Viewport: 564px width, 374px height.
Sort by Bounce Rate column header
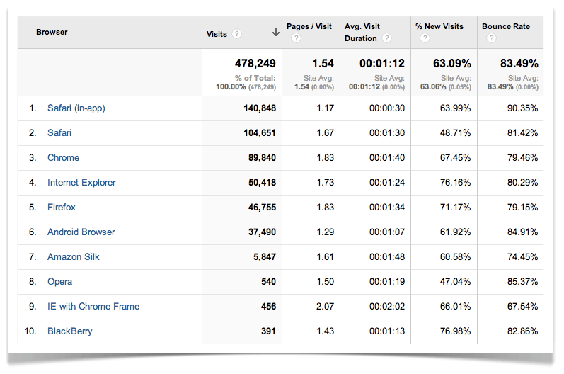(x=505, y=27)
